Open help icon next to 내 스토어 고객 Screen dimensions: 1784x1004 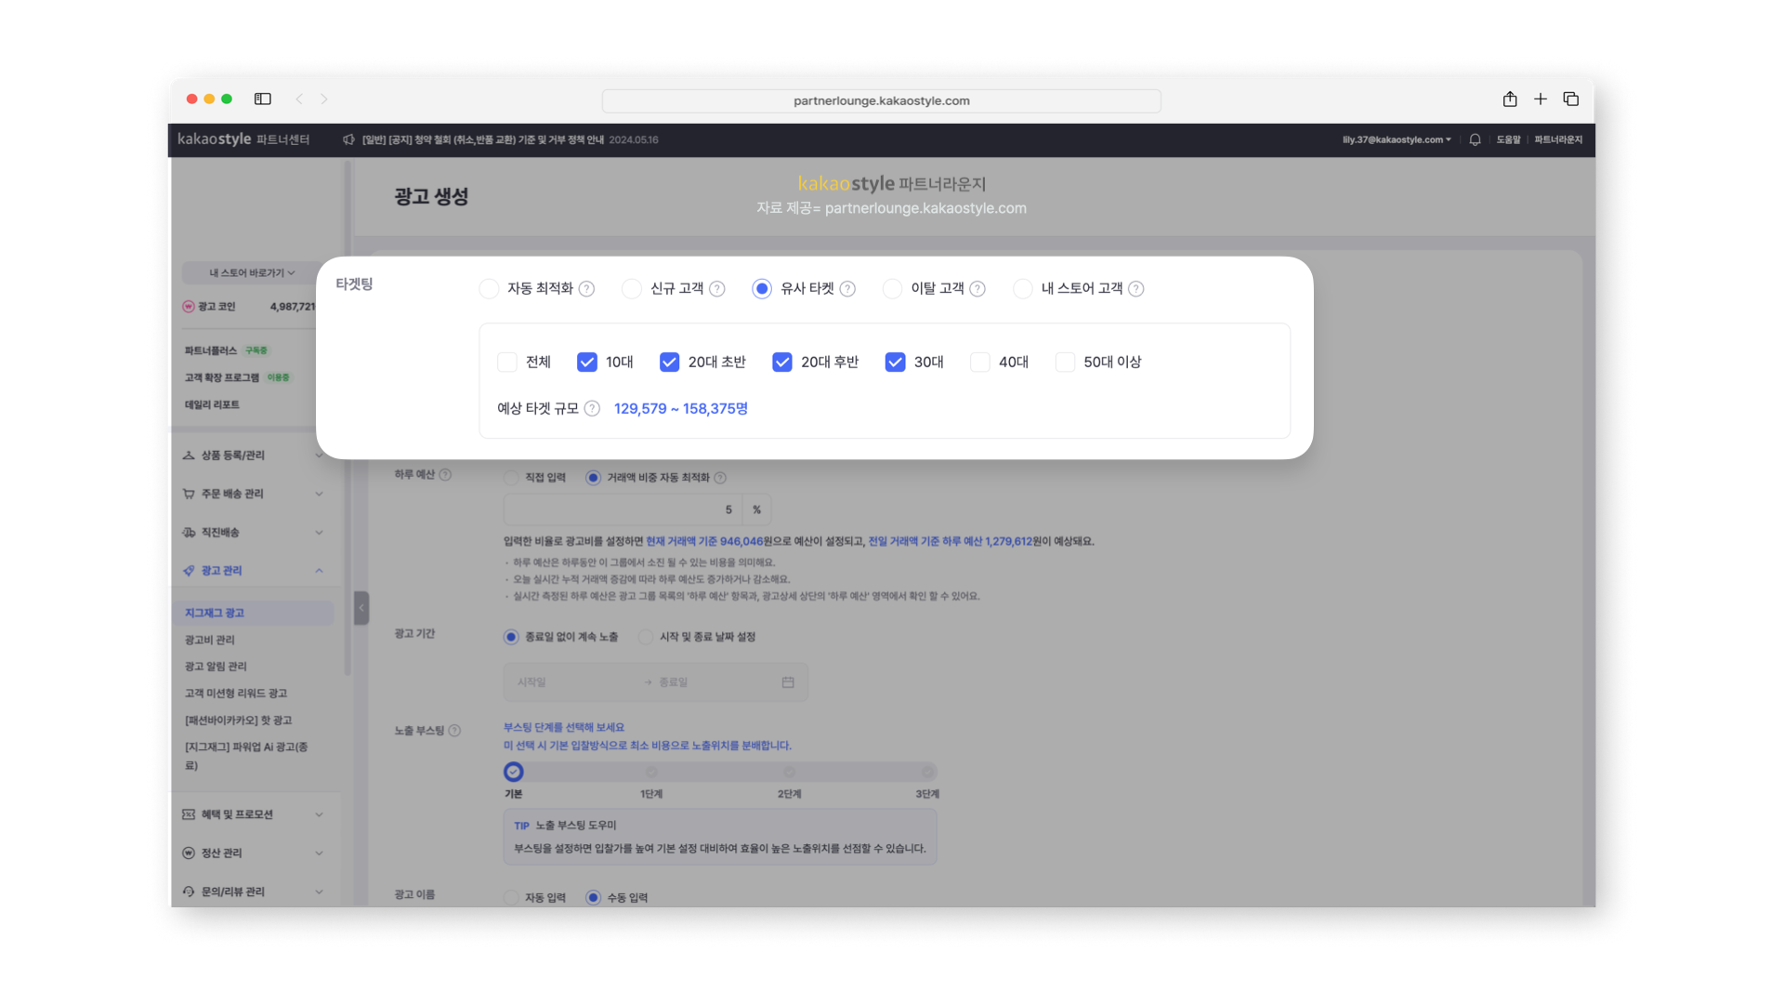tap(1135, 289)
